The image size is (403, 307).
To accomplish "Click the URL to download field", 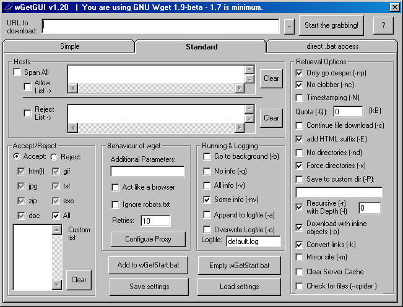I will click(160, 26).
